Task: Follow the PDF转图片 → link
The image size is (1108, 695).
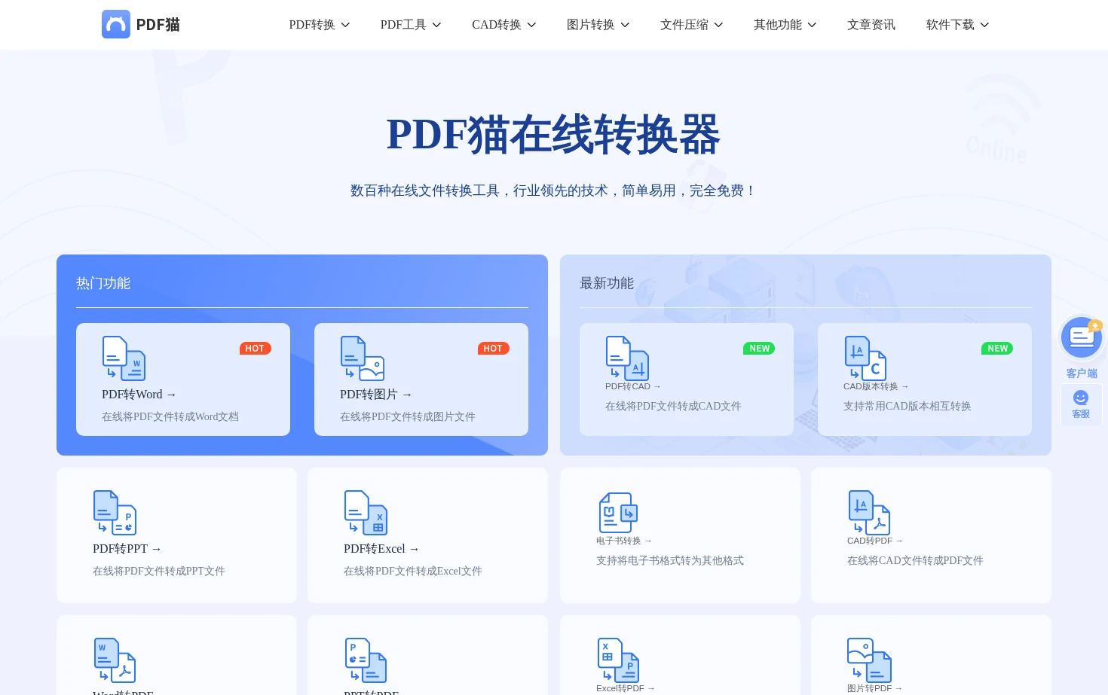Action: click(x=375, y=395)
